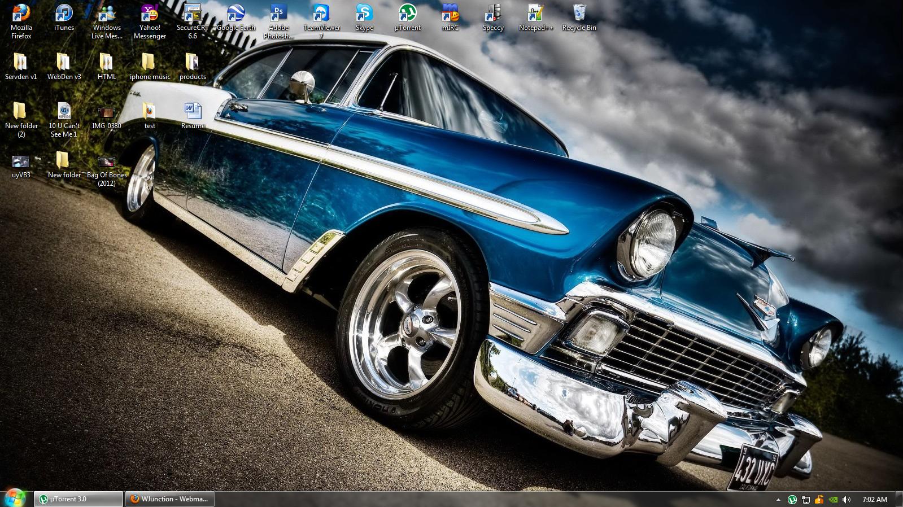Screen dimensions: 903x507
Task: Select the Yahoo! Messenger icon
Action: (150, 21)
